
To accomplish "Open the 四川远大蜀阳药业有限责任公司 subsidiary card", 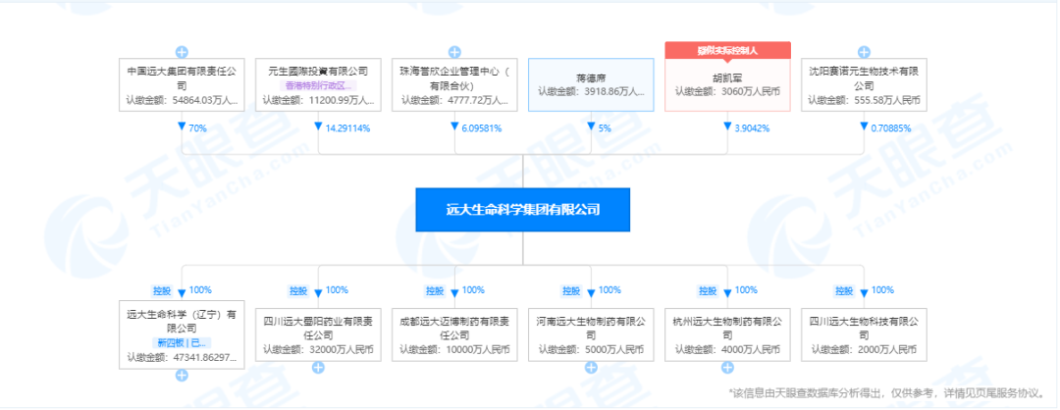I will coord(318,335).
